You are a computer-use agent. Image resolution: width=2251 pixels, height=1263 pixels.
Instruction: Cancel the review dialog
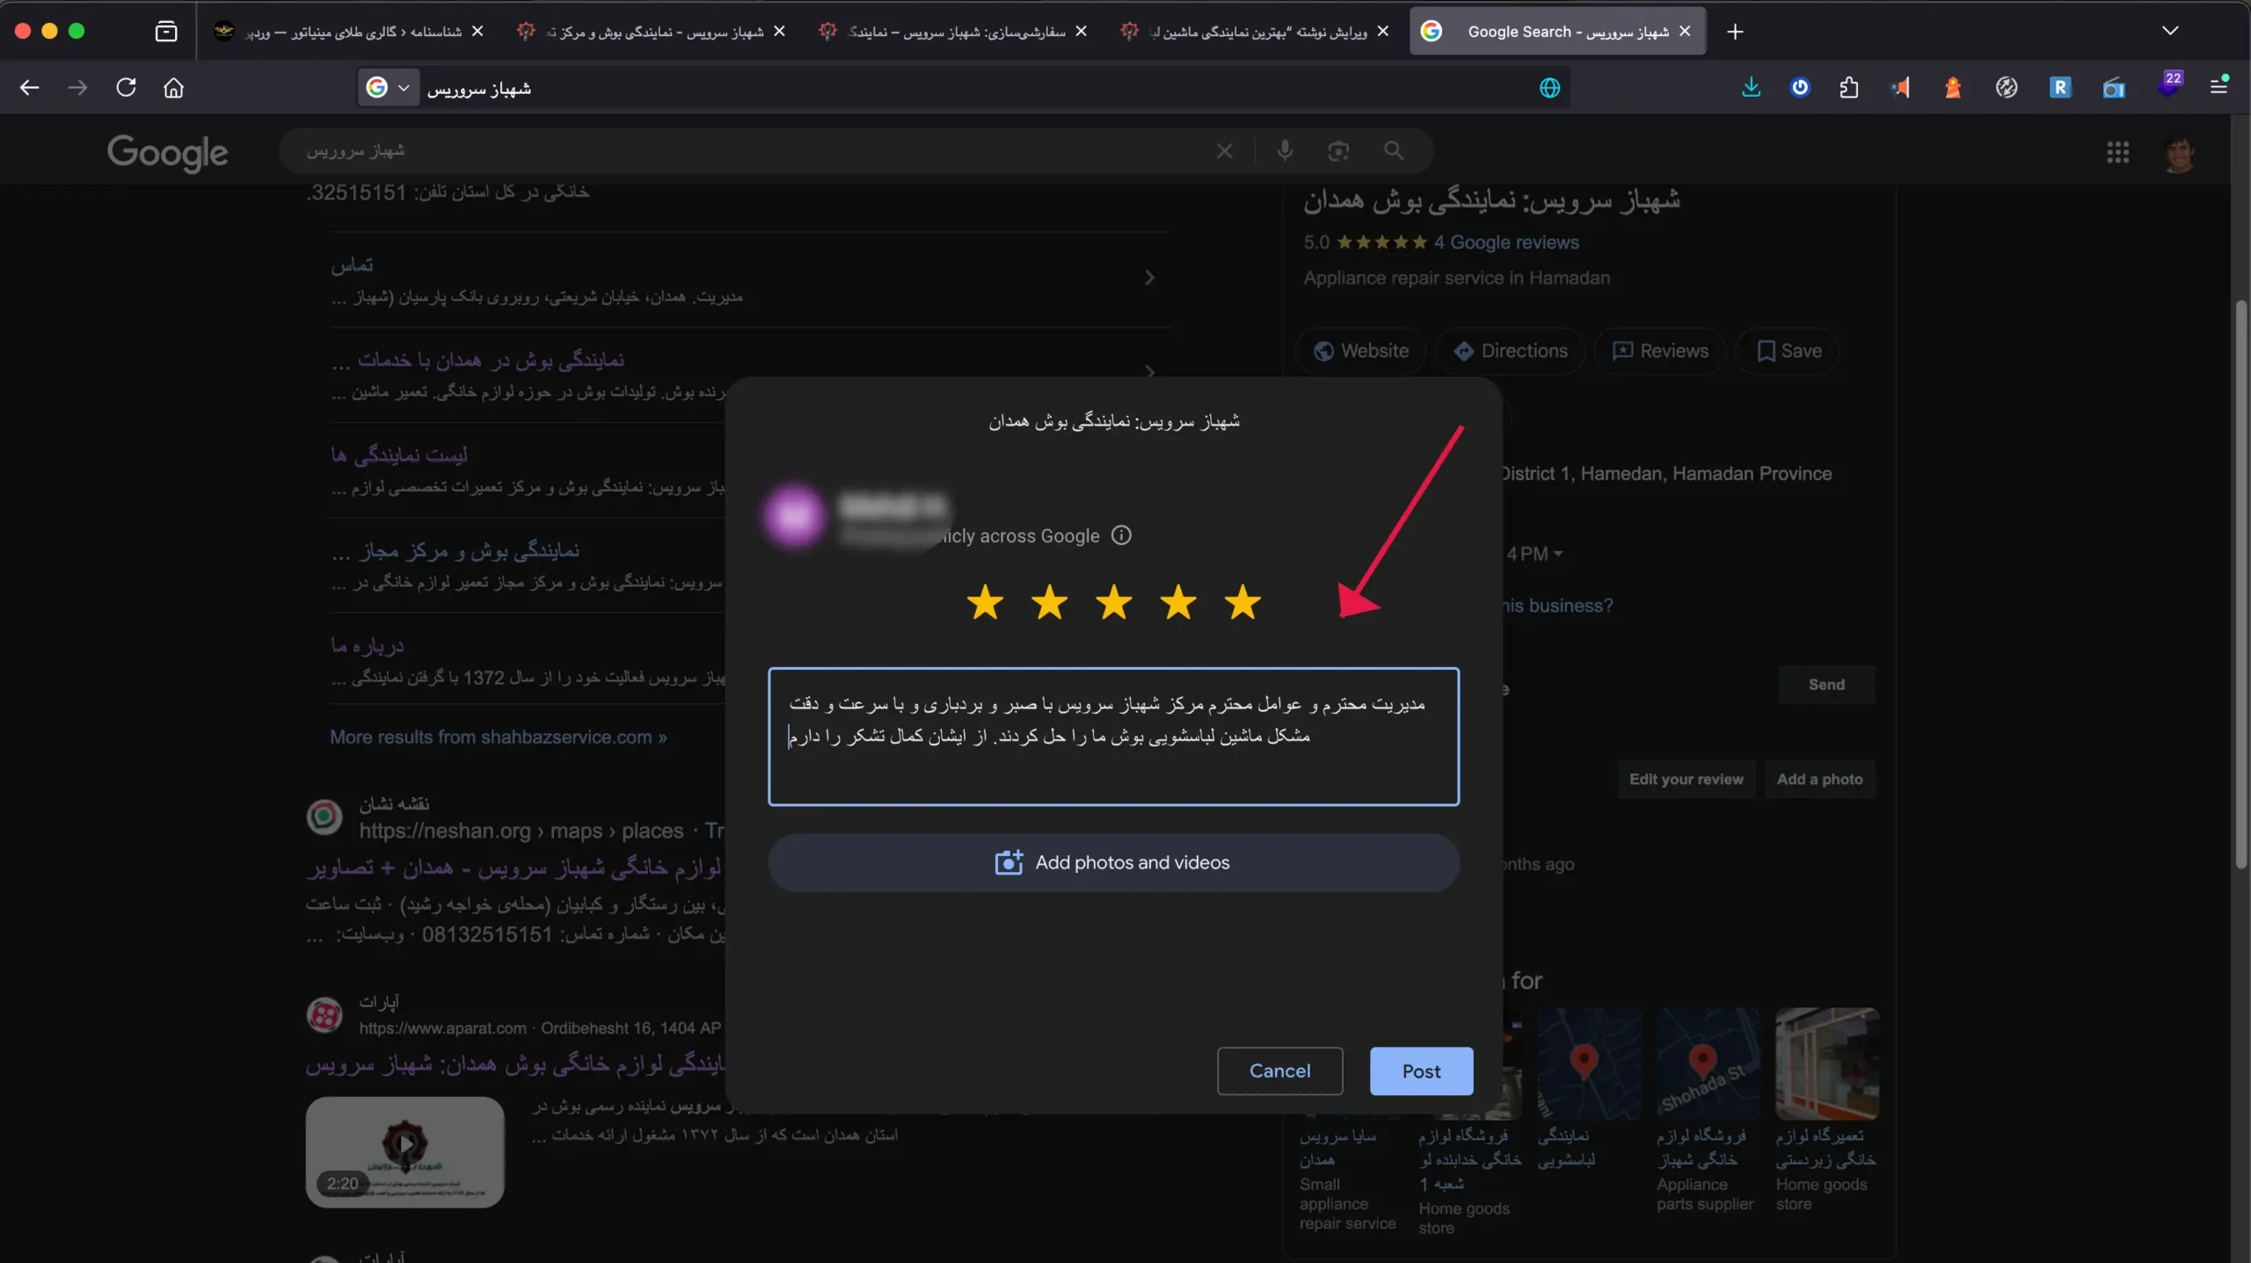(1279, 1071)
